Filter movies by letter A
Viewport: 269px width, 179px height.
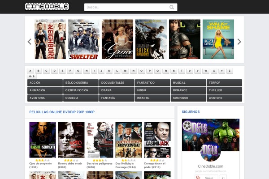30,71
